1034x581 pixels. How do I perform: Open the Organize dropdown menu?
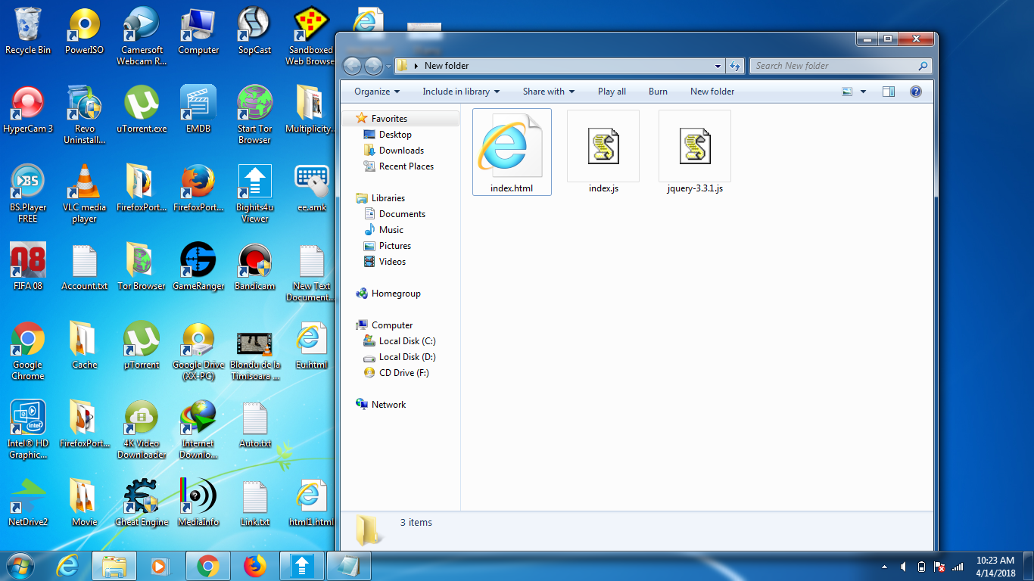(377, 92)
